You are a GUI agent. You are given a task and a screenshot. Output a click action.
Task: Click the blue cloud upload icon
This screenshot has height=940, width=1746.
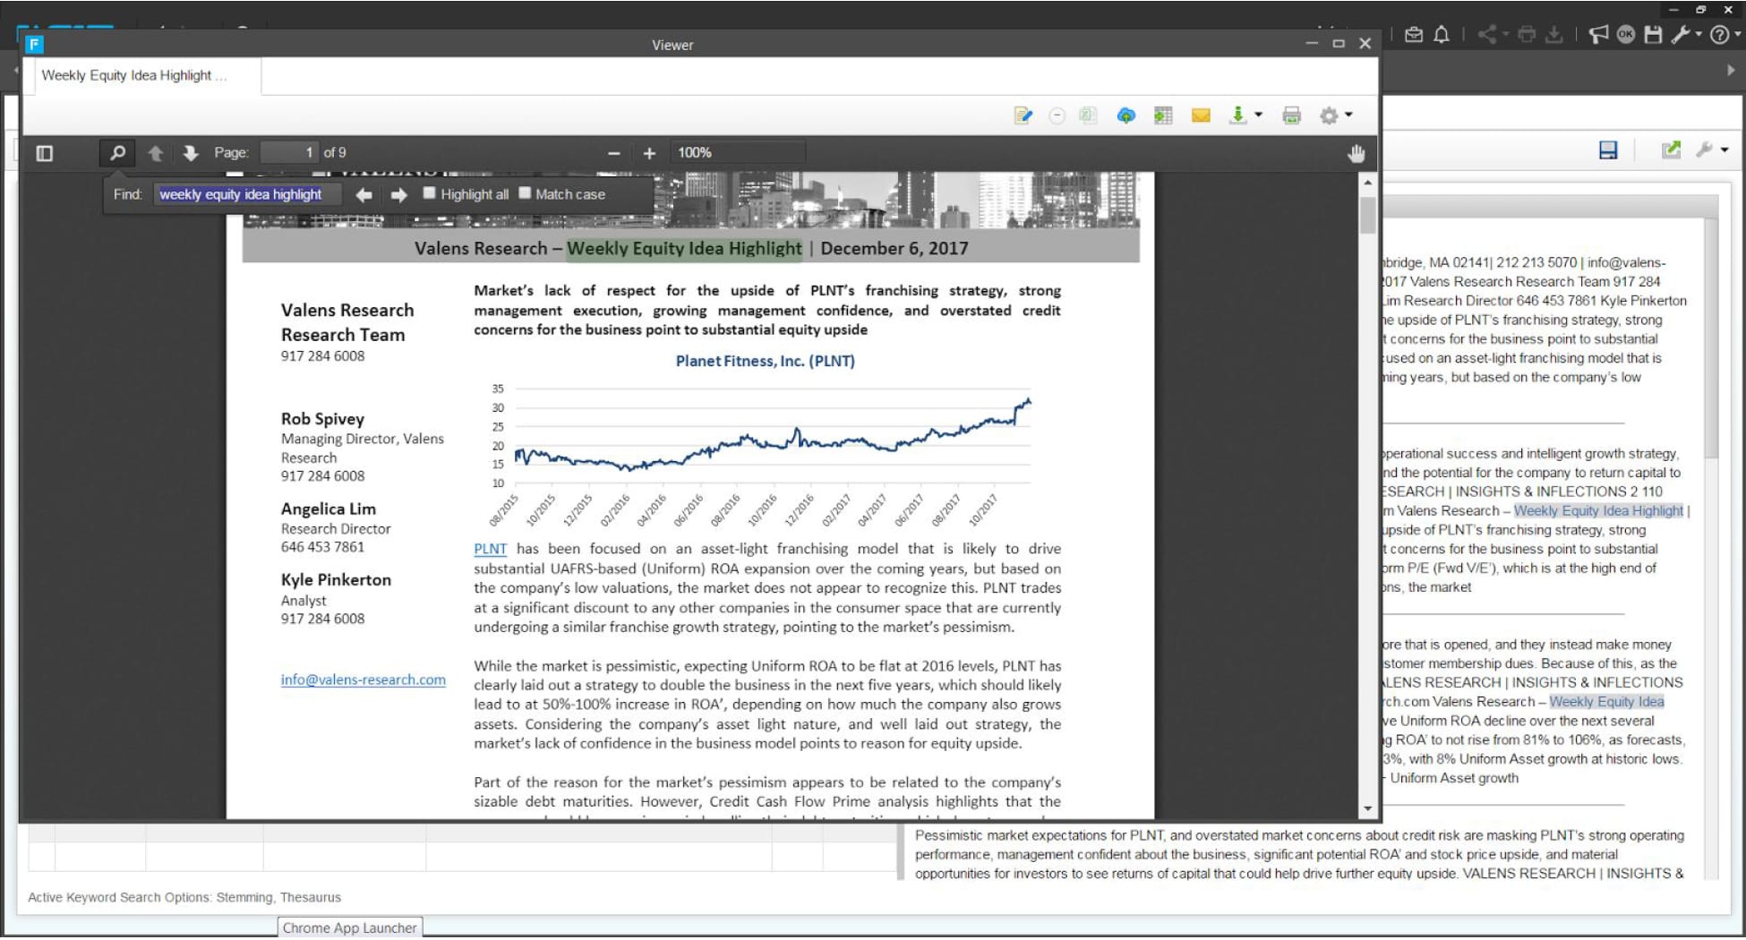1126,115
